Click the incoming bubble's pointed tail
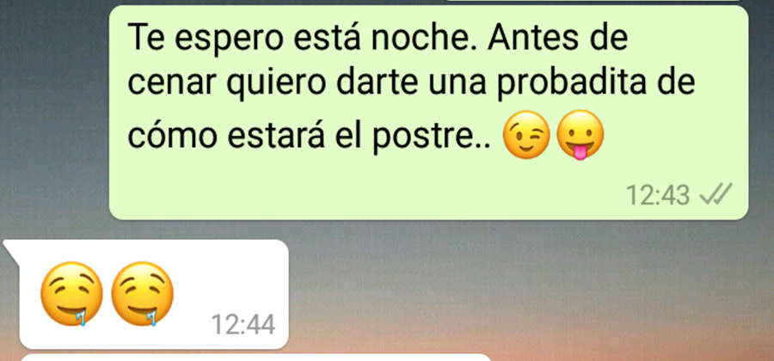774x361 pixels. pyautogui.click(x=11, y=251)
